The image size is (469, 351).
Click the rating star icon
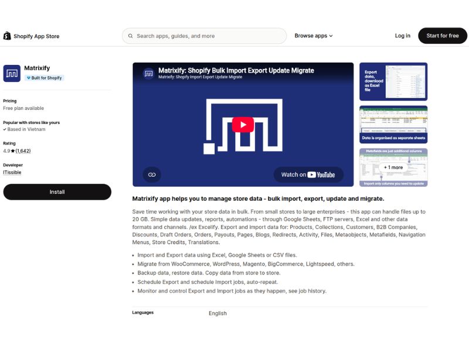[x=13, y=151]
